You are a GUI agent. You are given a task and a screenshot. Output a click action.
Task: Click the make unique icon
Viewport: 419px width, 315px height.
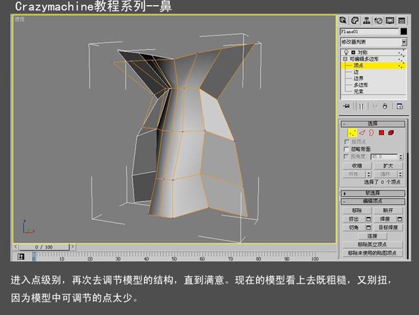[375, 107]
